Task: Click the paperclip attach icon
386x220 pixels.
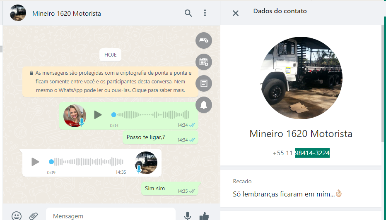Action: pyautogui.click(x=34, y=215)
